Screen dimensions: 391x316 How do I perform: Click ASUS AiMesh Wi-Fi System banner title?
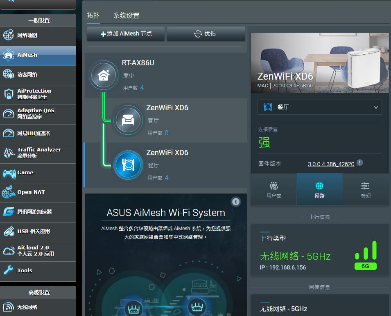(166, 213)
